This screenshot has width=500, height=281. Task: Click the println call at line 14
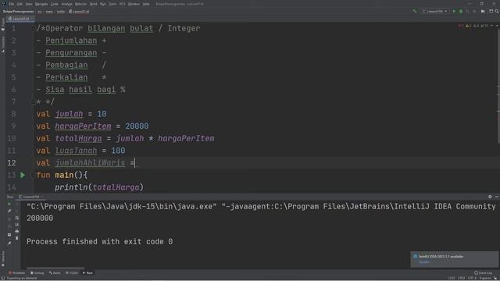click(x=71, y=187)
